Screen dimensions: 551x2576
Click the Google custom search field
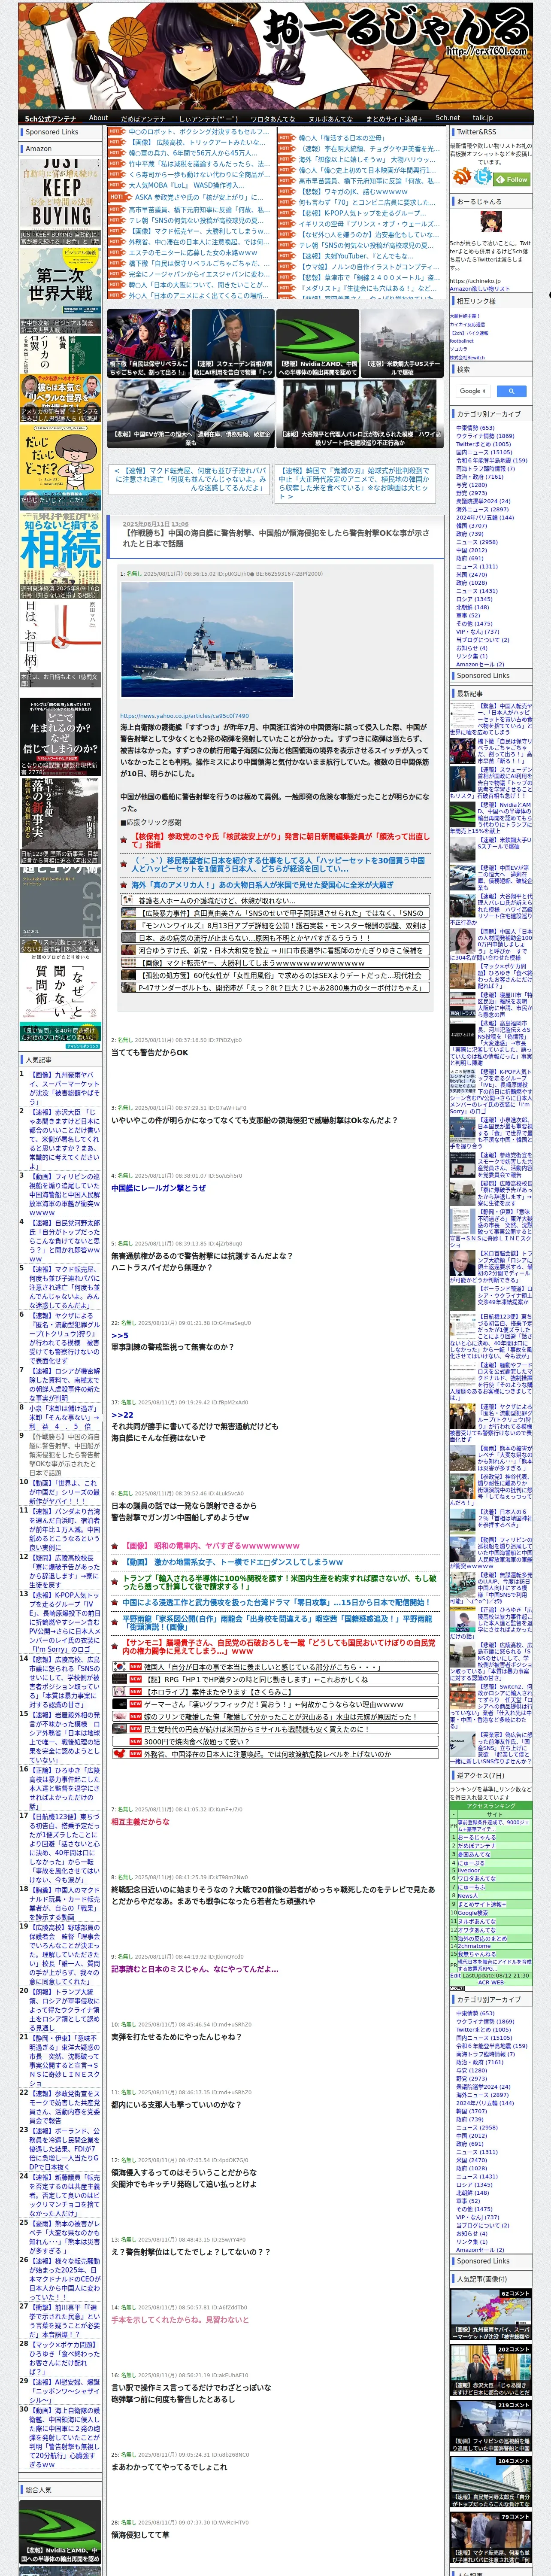pos(473,391)
